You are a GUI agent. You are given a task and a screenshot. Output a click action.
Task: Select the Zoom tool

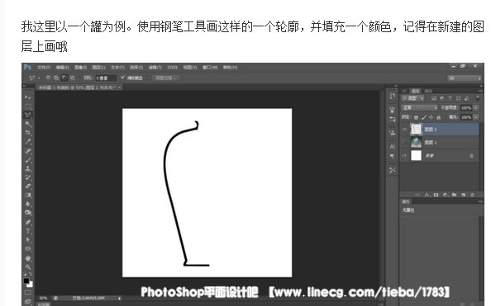click(x=28, y=267)
